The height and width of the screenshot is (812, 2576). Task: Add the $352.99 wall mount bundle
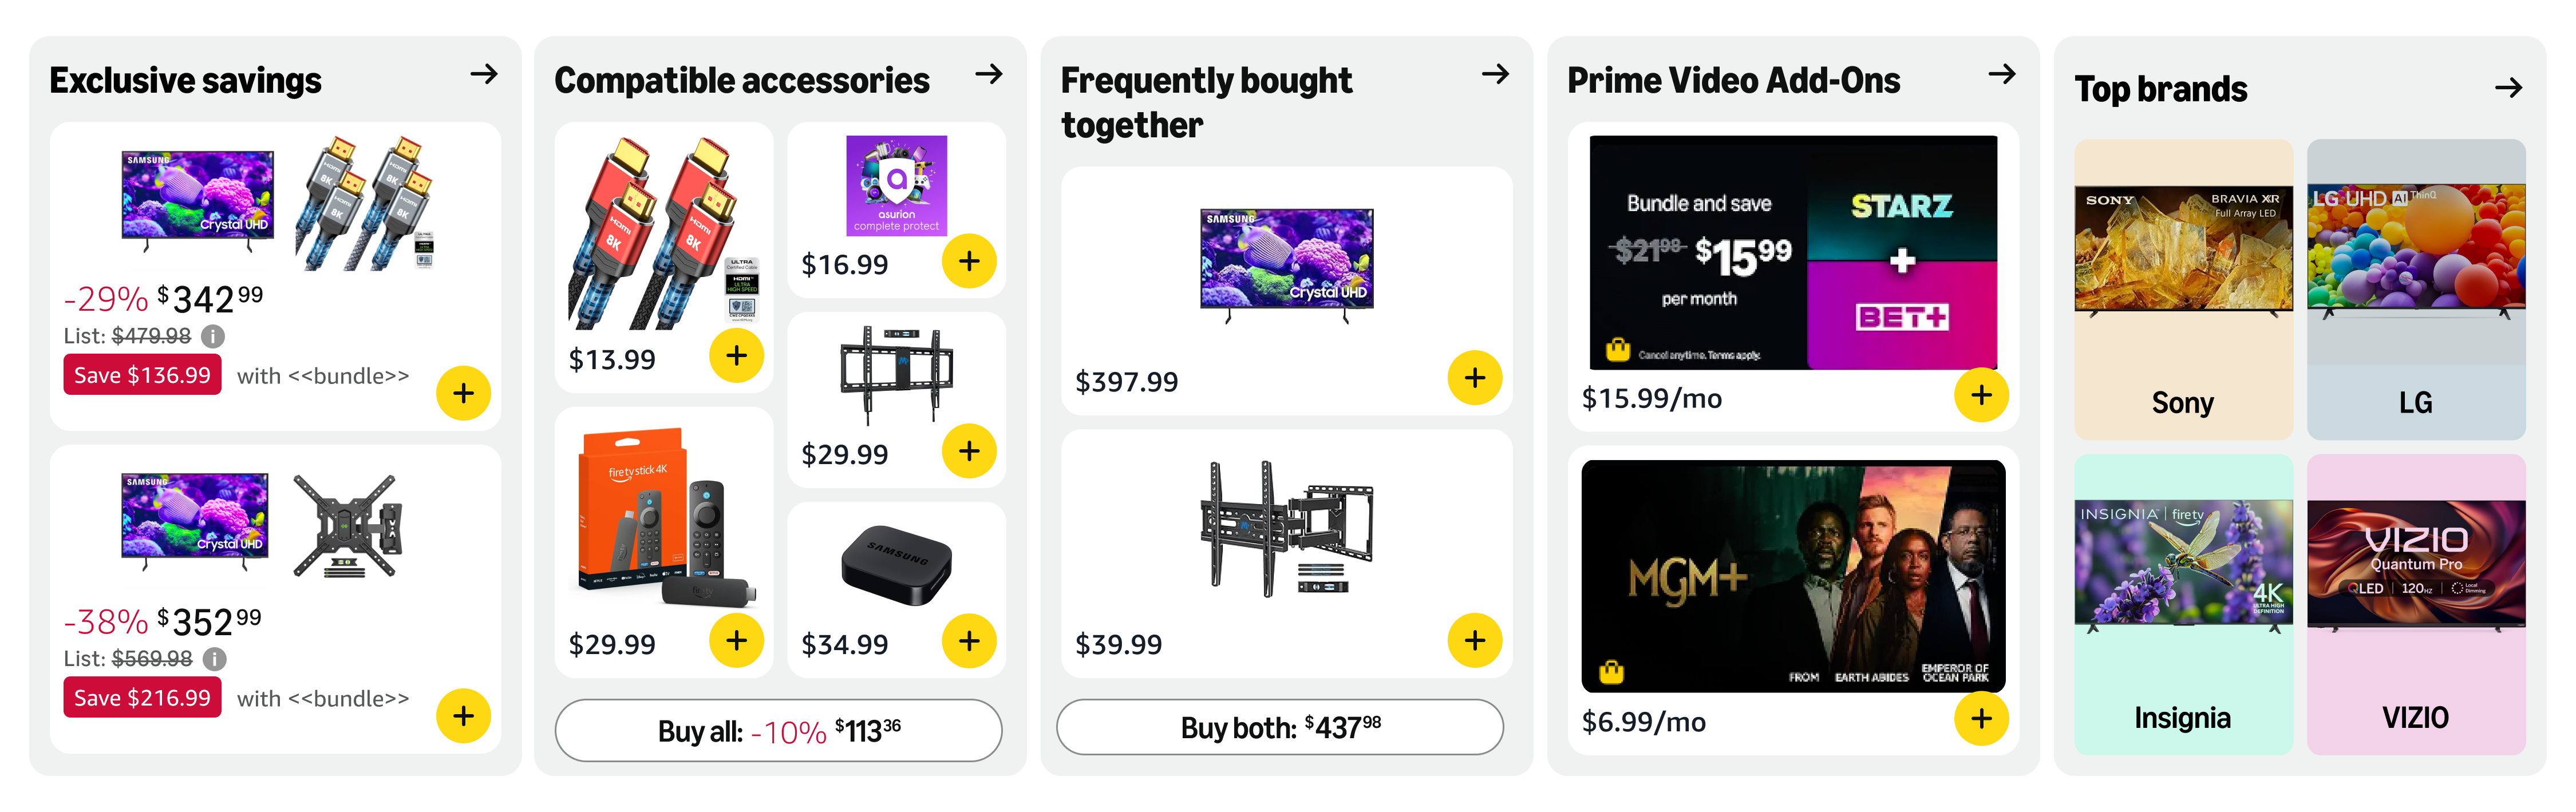[x=463, y=716]
